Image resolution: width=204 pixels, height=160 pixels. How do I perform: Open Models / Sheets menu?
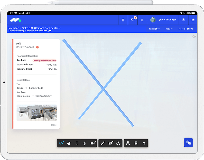(186, 29)
